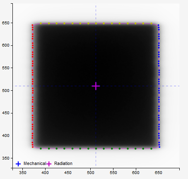Click the Radiation legend label

coord(63,163)
